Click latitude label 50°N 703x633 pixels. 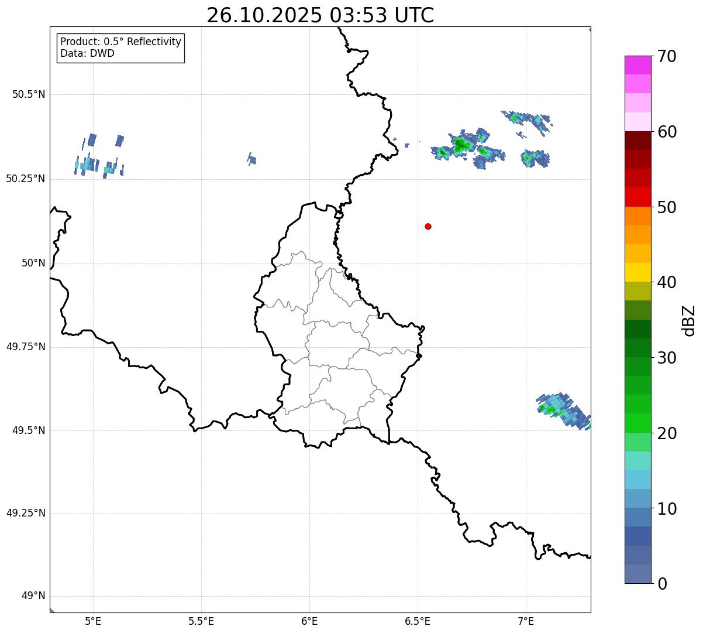[33, 263]
